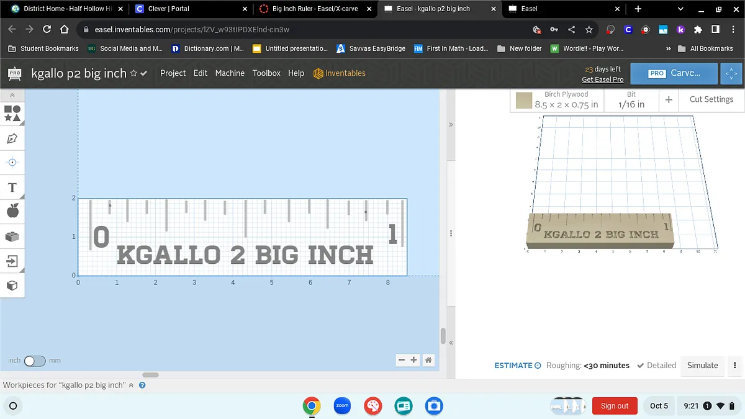Zoom in the canvas with plus button
The height and width of the screenshot is (419, 745).
(414, 360)
